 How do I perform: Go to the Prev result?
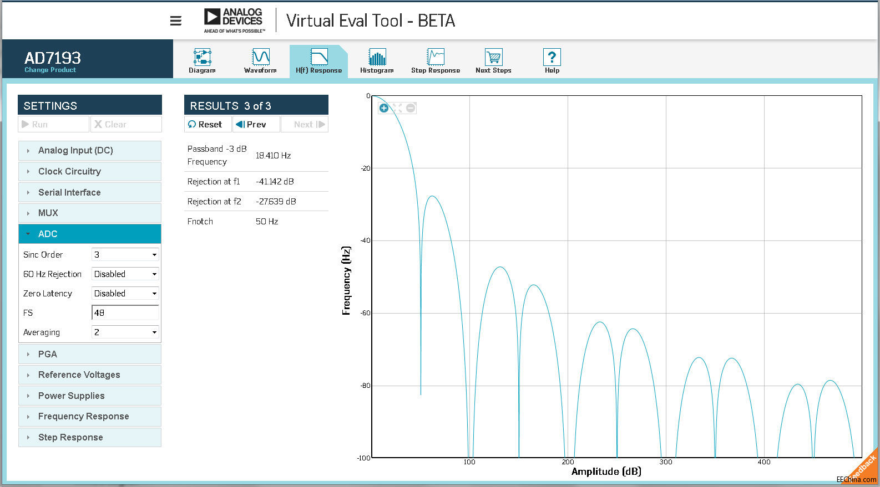click(x=256, y=124)
